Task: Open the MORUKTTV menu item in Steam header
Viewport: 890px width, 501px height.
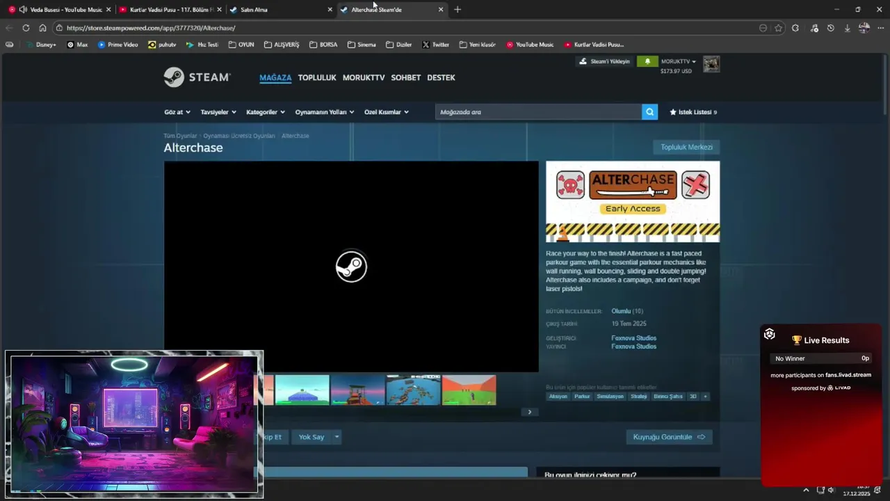Action: 364,77
